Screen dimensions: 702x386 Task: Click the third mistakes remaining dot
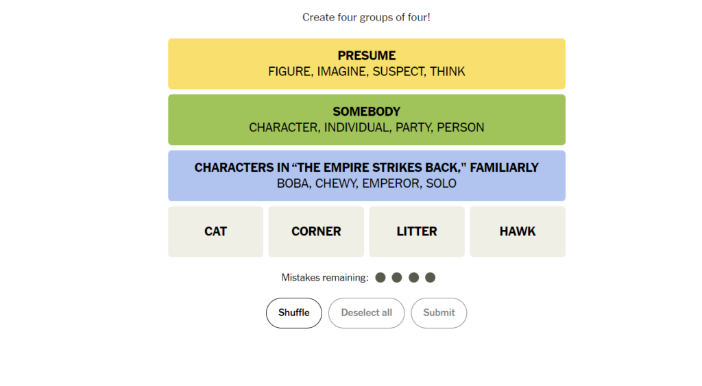[413, 277]
